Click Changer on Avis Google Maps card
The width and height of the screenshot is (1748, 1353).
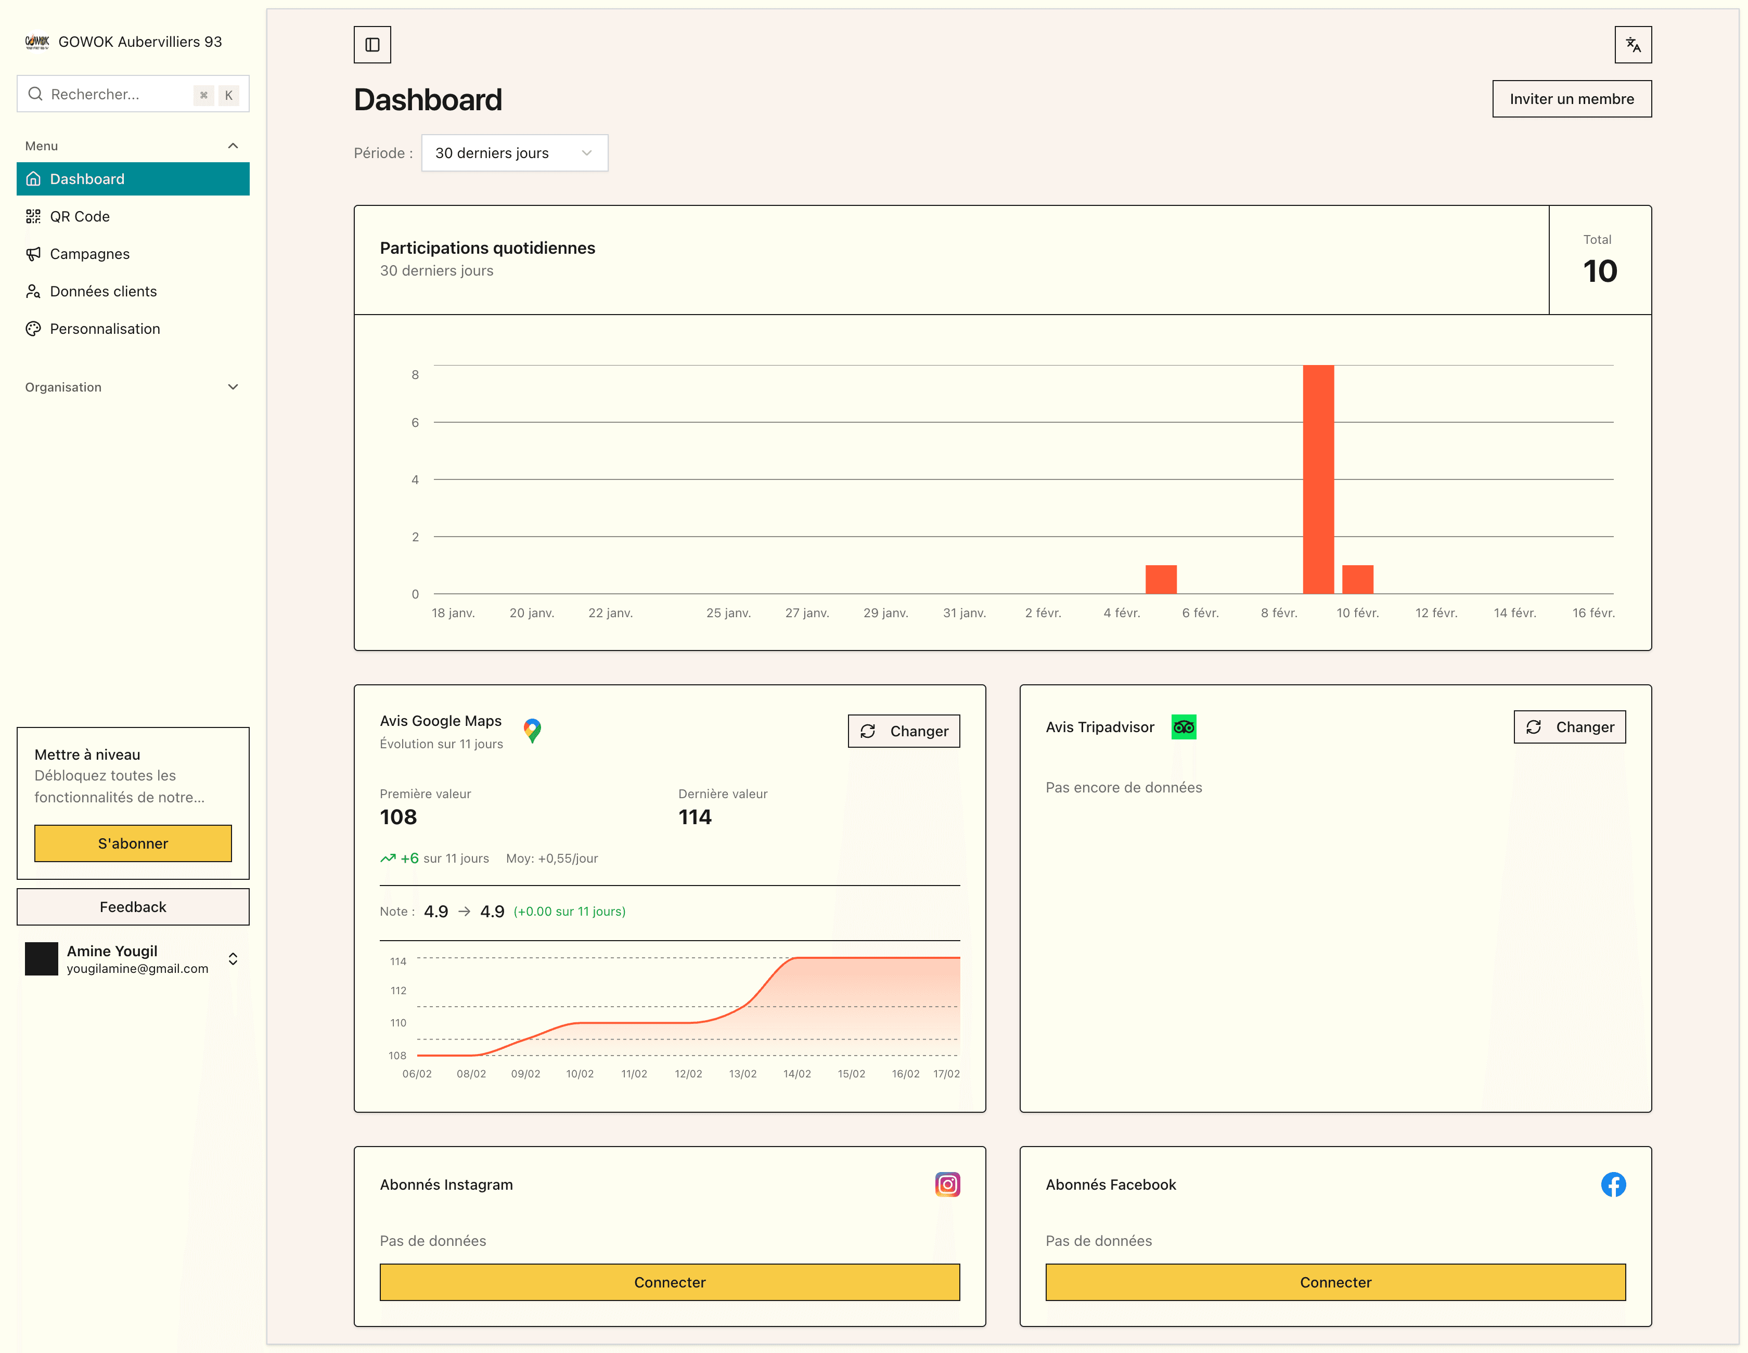coord(904,731)
